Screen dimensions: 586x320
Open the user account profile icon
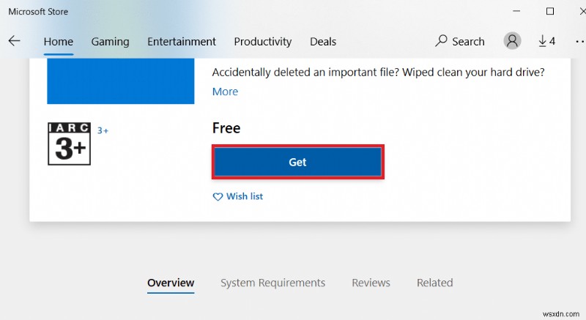(513, 41)
